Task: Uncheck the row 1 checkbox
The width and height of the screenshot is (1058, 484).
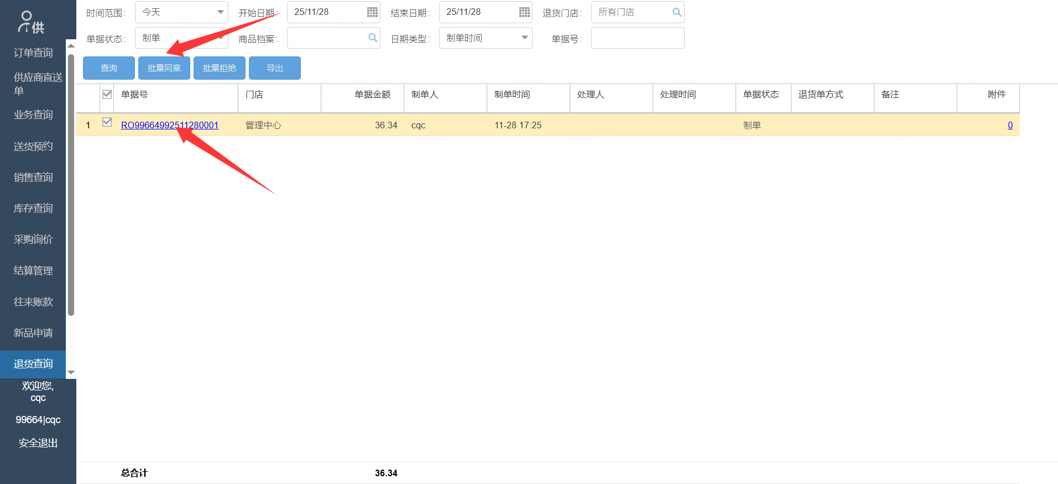Action: 107,123
